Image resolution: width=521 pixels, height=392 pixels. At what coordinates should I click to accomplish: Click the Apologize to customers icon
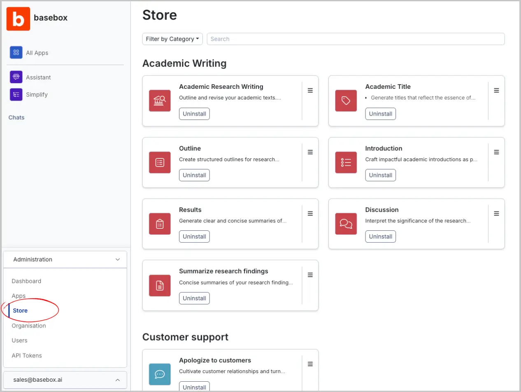[160, 374]
